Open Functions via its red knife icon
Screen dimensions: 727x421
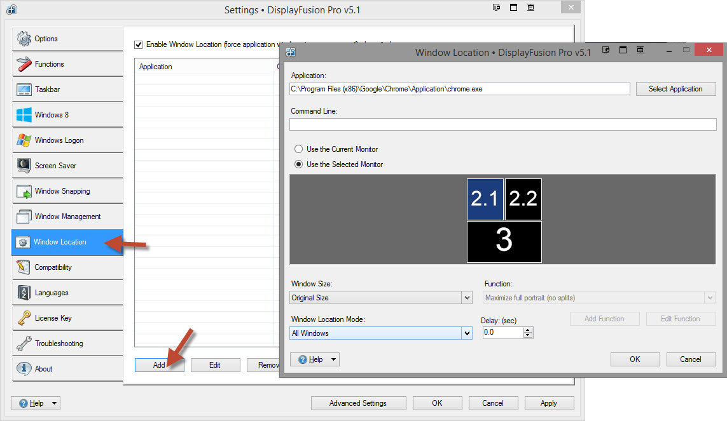coord(24,64)
